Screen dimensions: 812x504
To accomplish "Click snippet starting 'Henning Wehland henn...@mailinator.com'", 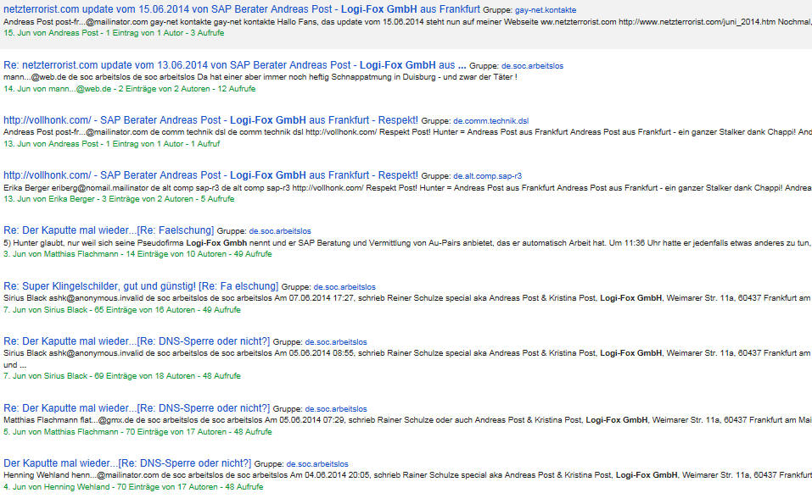I will (x=407, y=475).
